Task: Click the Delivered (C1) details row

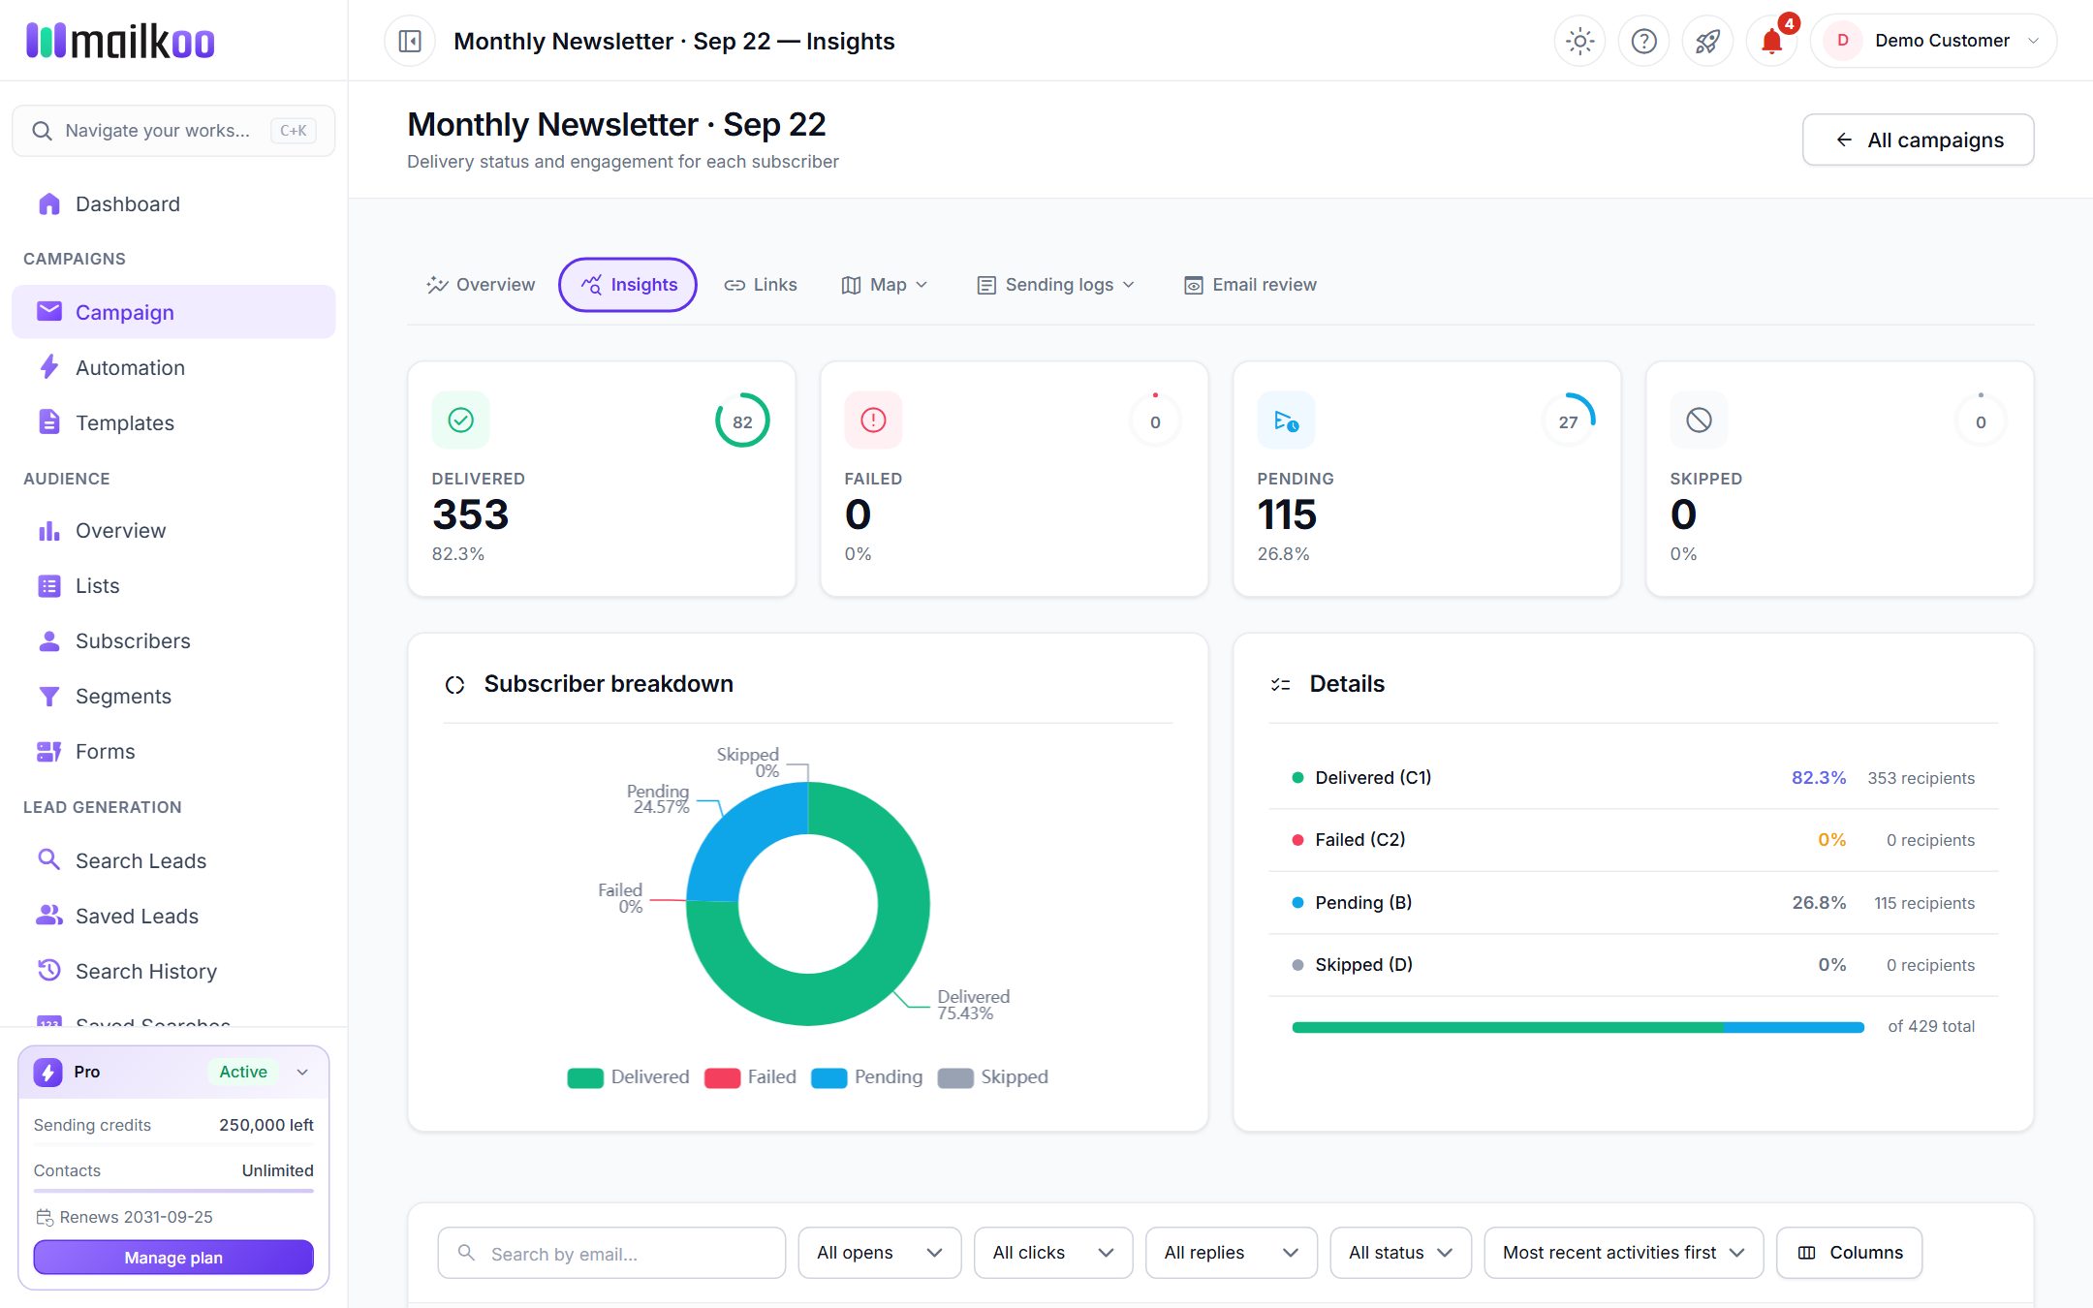Action: click(1634, 778)
